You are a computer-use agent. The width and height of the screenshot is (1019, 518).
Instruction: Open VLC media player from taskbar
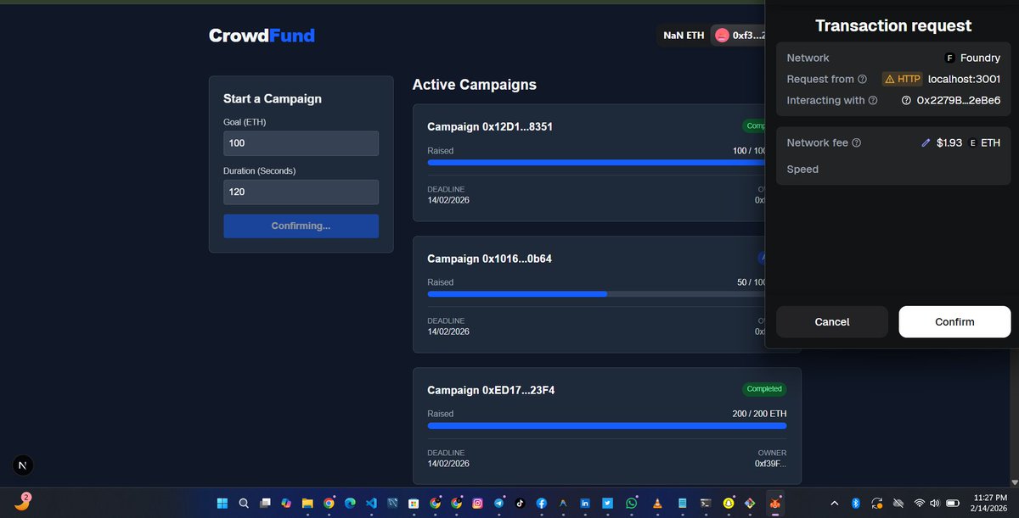(x=656, y=503)
